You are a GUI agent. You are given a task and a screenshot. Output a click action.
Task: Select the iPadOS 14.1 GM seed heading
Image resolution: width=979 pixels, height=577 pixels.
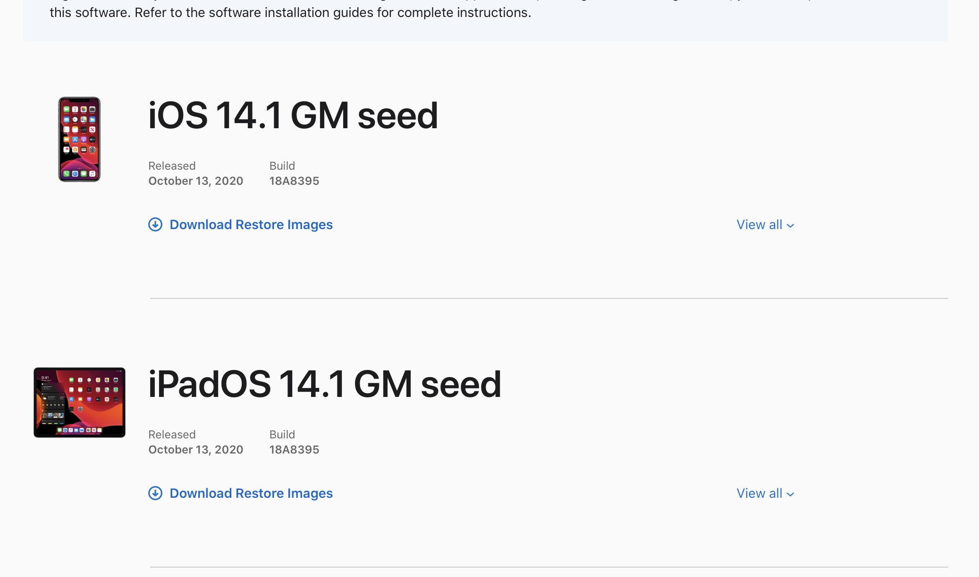click(x=325, y=384)
